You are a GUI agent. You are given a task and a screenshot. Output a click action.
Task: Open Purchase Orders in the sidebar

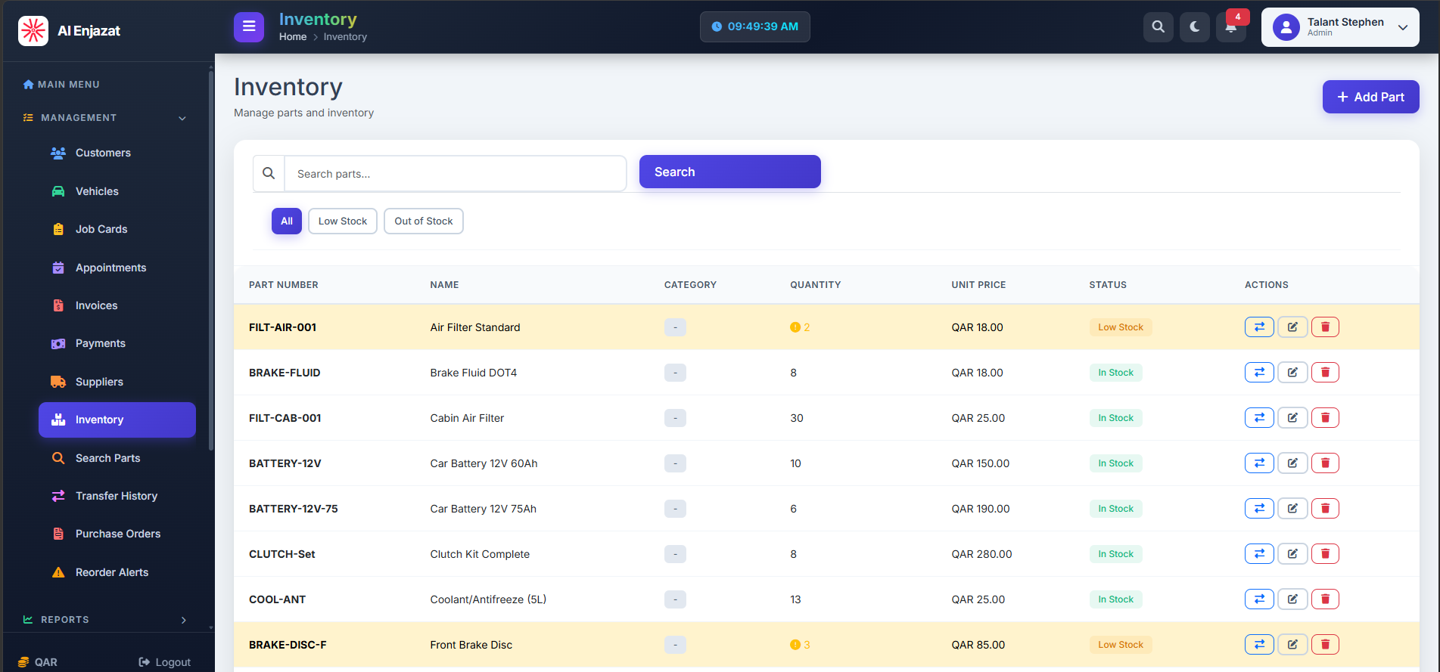(x=117, y=534)
